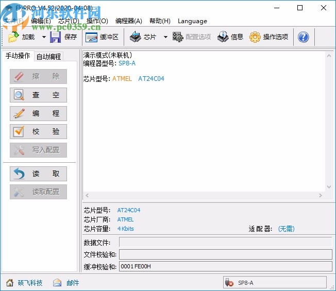Click the ATMEL manufacturer value in info panel
Screen dimensions: 336x291
pyautogui.click(x=125, y=219)
